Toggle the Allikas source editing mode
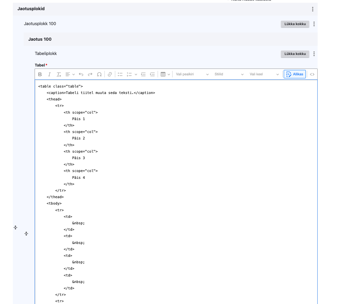Screen dimensions: 340x304 coord(295,74)
